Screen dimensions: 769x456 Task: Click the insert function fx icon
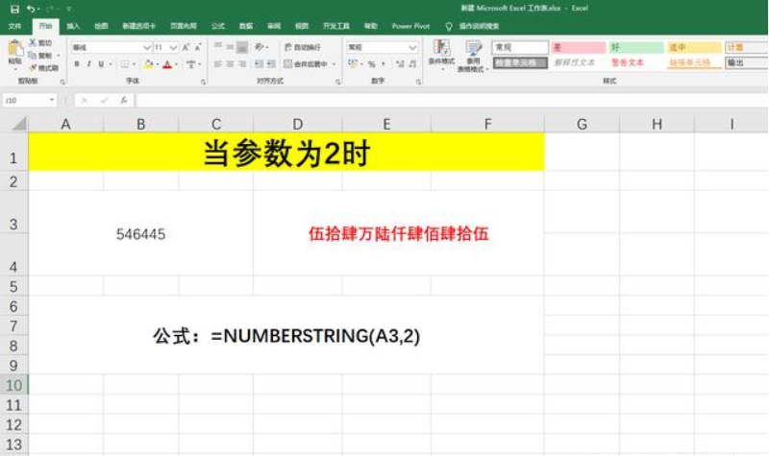(125, 100)
